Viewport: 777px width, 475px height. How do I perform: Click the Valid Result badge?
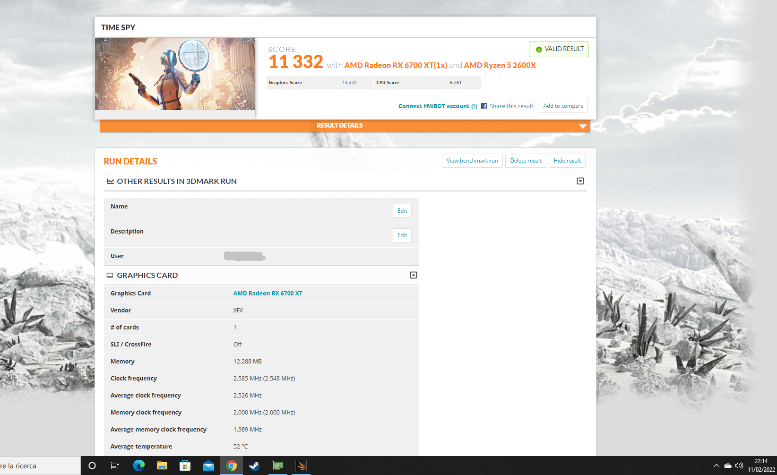coord(559,49)
